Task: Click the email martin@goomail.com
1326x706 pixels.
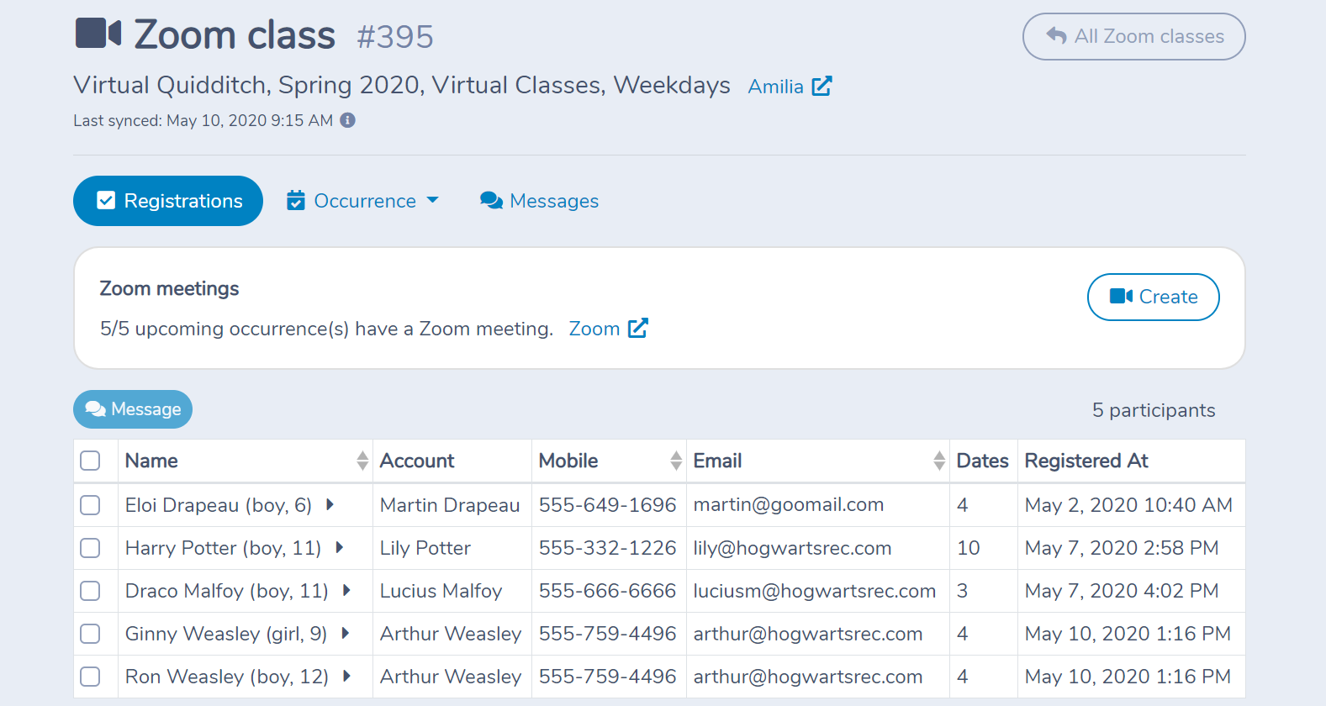Action: tap(789, 504)
